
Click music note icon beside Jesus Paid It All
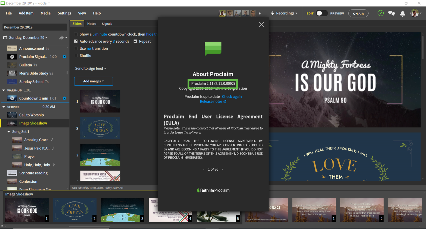click(53, 148)
